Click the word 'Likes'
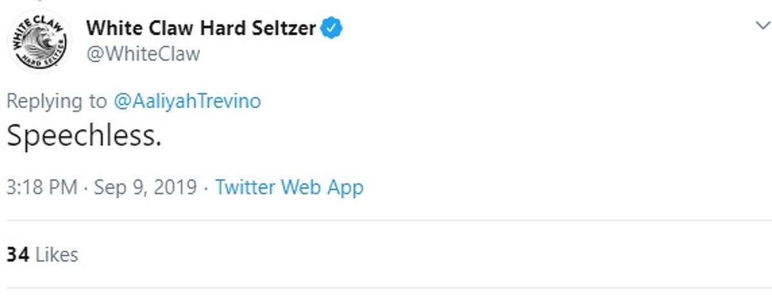This screenshot has width=772, height=298. pyautogui.click(x=57, y=254)
